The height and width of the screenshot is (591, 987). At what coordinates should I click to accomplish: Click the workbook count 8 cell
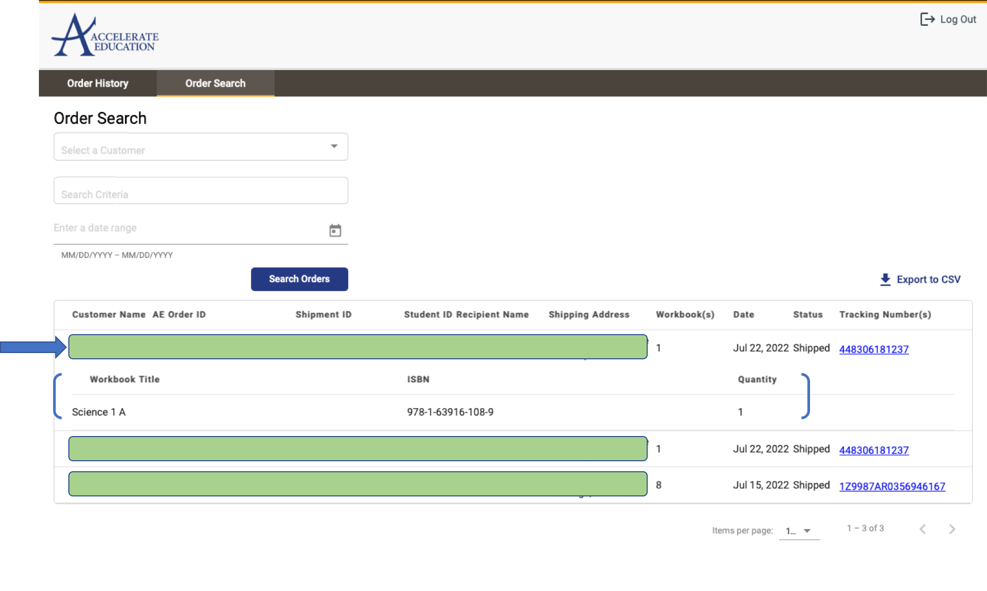point(658,485)
